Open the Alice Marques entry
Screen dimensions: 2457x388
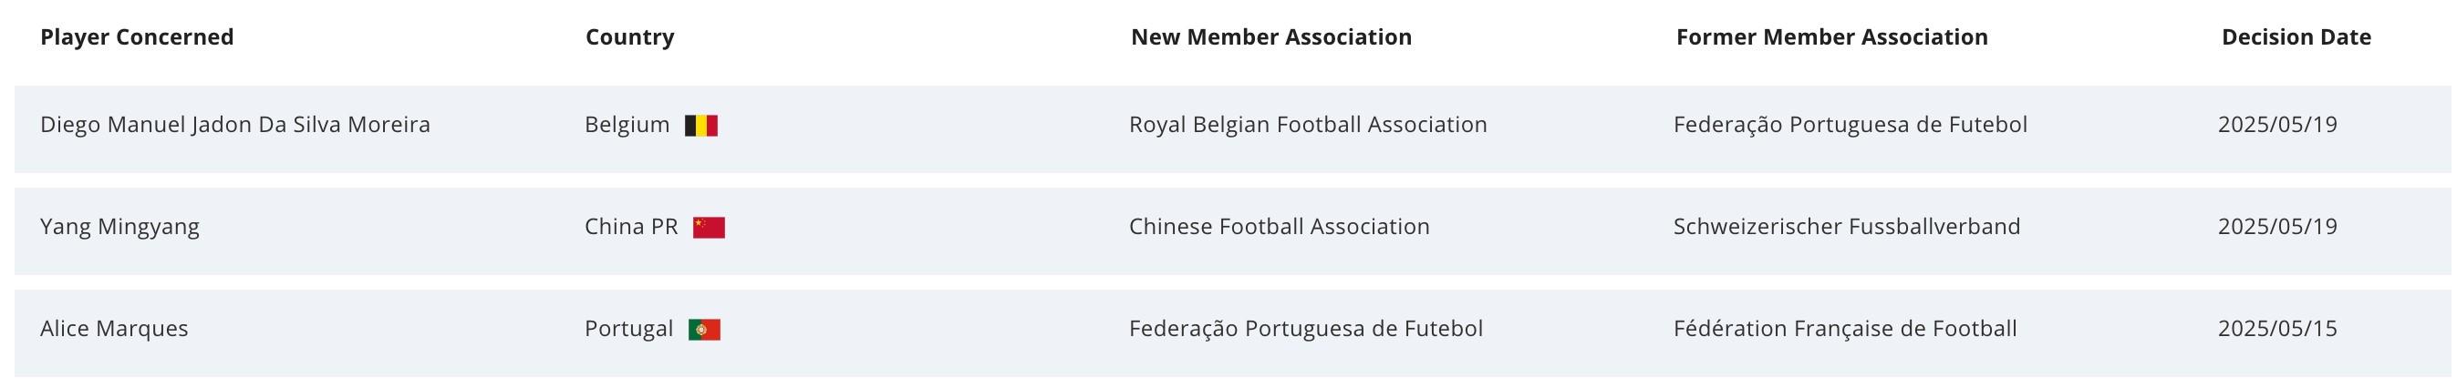113,329
